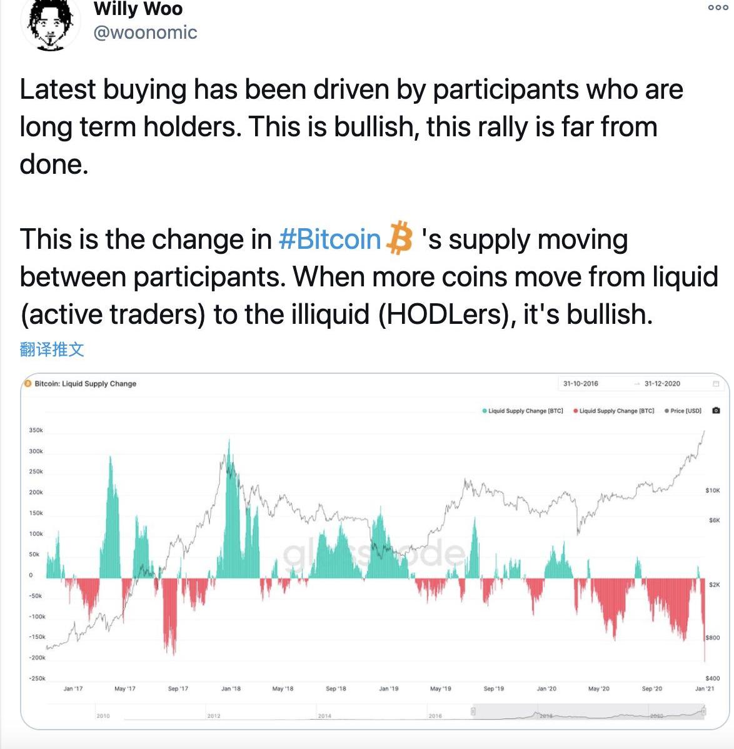This screenshot has height=749, width=734.
Task: Open the #Bitcoin hashtag link
Action: tap(329, 239)
